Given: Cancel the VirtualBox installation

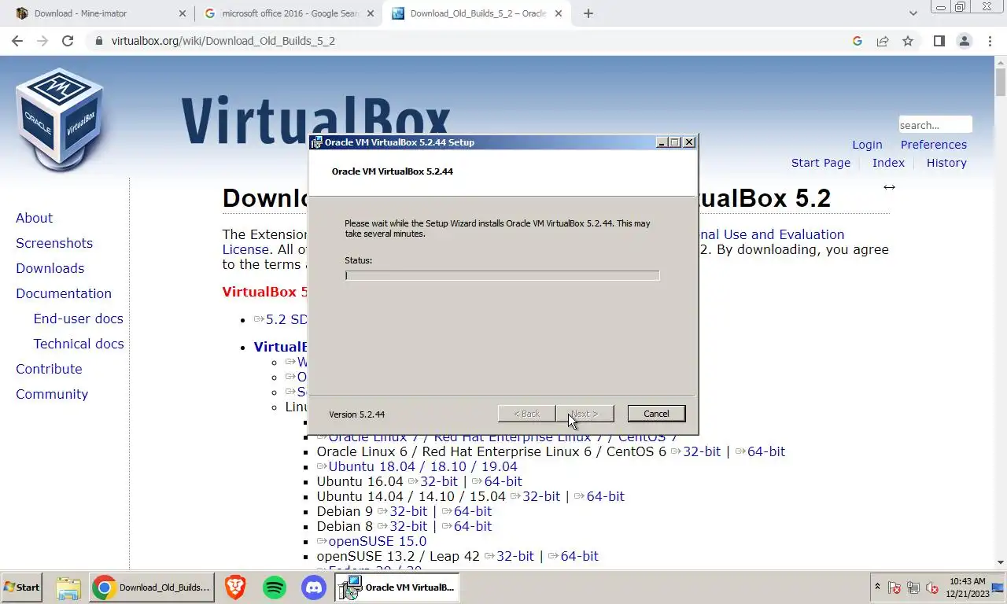Looking at the screenshot, I should 656,414.
